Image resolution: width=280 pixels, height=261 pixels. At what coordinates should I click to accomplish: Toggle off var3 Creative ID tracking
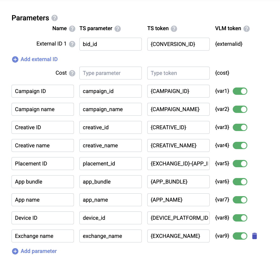click(240, 127)
